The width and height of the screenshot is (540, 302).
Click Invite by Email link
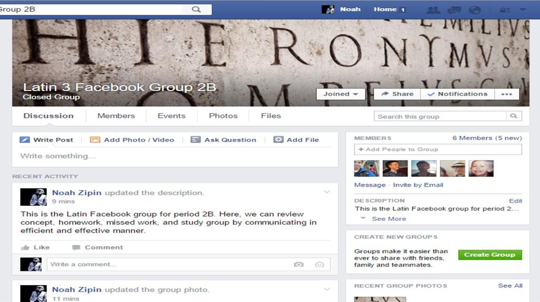(418, 185)
